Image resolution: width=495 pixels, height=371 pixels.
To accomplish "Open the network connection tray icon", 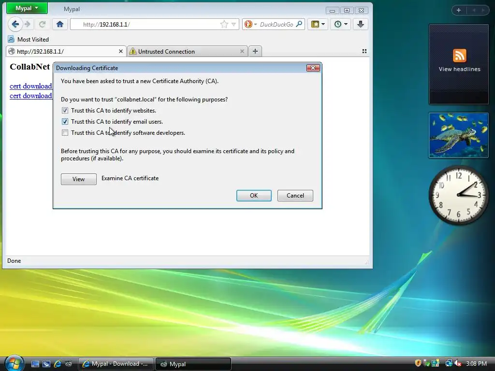I will pos(448,363).
